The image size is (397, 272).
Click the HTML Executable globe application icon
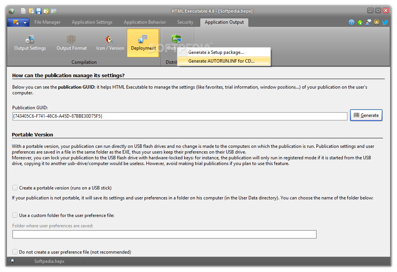[11, 11]
